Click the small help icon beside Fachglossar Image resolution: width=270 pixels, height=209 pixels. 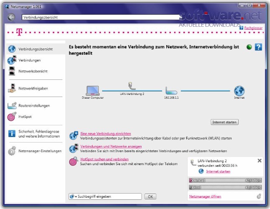pos(241,28)
